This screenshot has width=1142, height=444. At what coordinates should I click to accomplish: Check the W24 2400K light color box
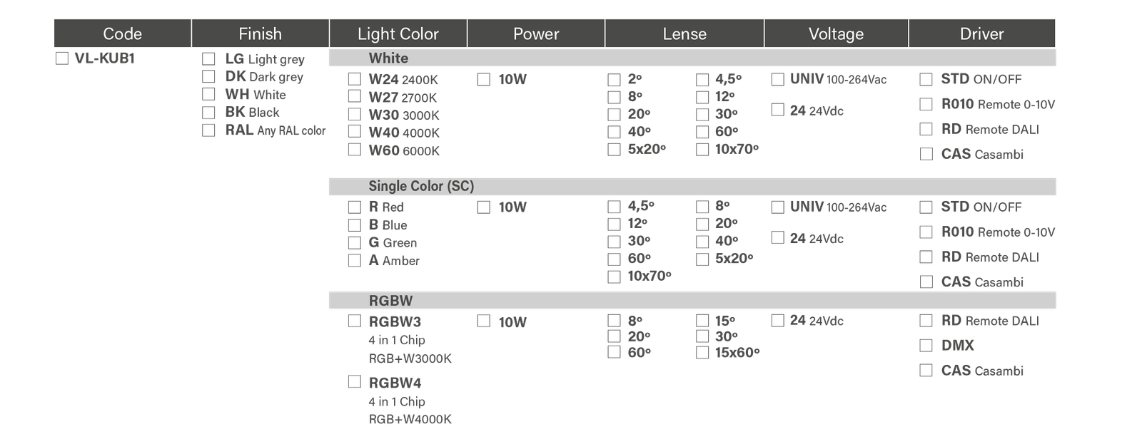[355, 79]
